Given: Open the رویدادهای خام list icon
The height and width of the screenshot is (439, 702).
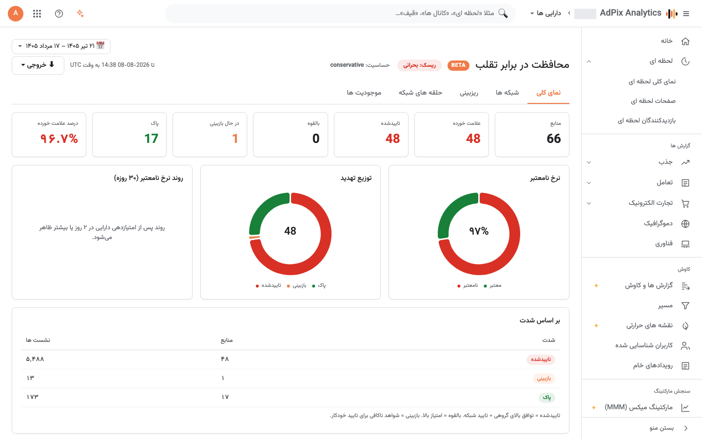Looking at the screenshot, I should point(685,366).
